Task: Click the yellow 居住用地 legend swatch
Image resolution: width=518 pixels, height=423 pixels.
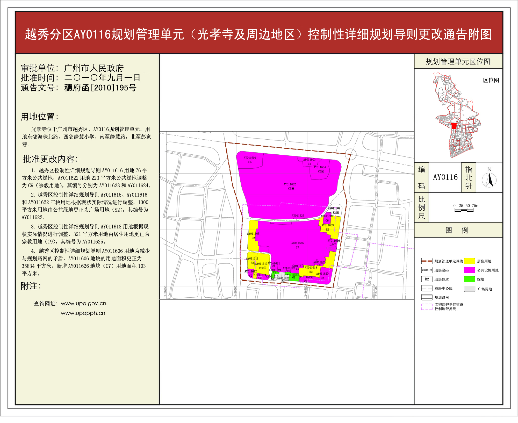Action: [x=469, y=261]
